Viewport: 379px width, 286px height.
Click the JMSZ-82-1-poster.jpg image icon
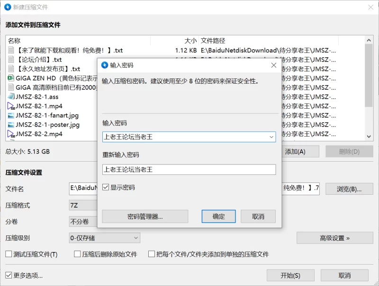pyautogui.click(x=11, y=125)
